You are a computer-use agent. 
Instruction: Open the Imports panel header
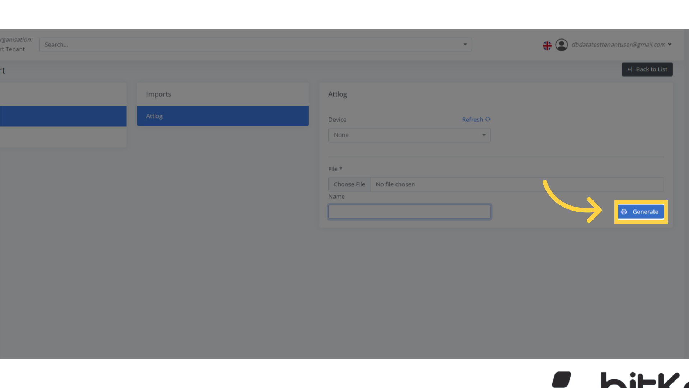(x=158, y=94)
